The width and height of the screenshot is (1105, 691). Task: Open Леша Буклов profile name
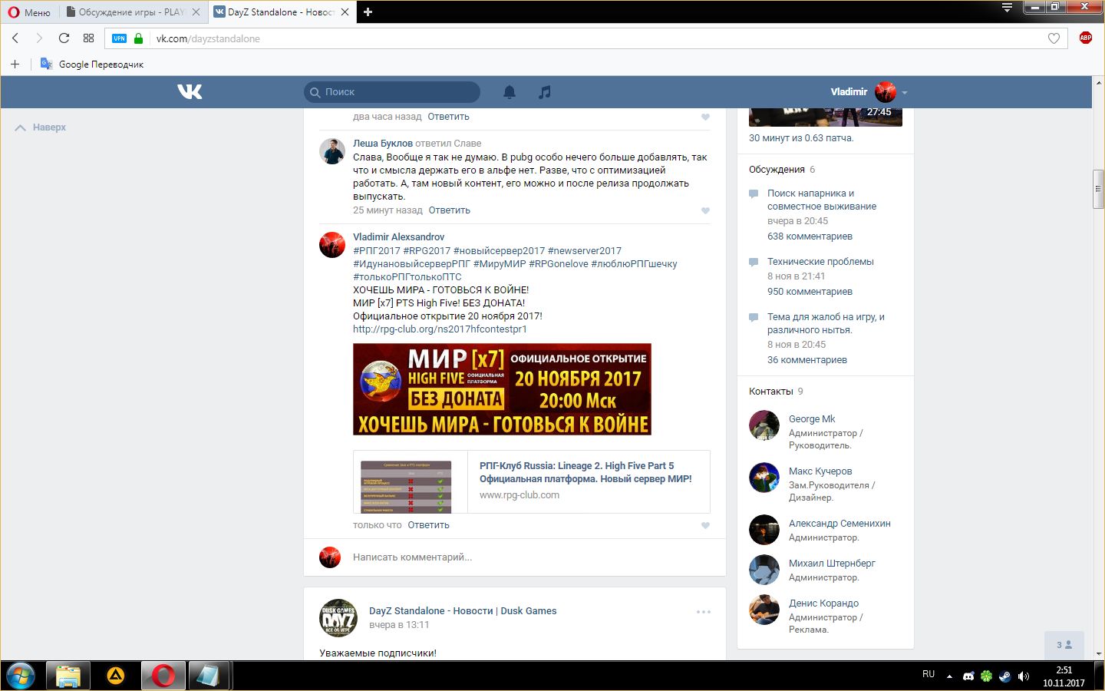tap(383, 143)
